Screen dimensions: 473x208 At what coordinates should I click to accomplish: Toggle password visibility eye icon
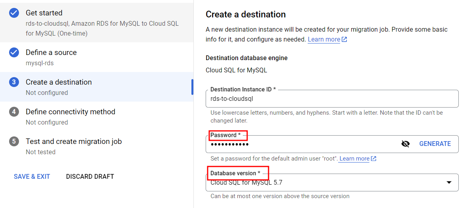tap(405, 144)
